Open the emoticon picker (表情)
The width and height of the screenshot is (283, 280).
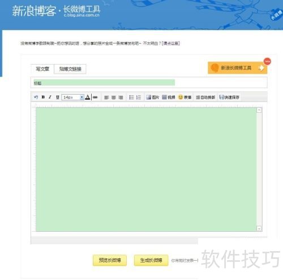pos(185,97)
